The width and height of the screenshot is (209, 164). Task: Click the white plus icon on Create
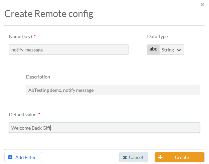click(160, 157)
